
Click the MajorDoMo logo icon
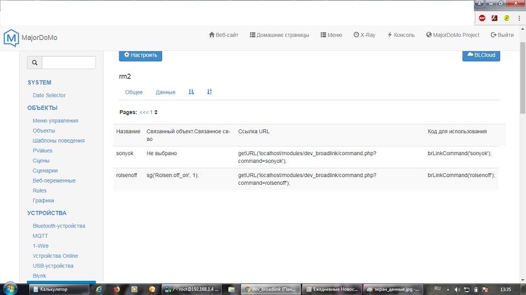pos(11,37)
